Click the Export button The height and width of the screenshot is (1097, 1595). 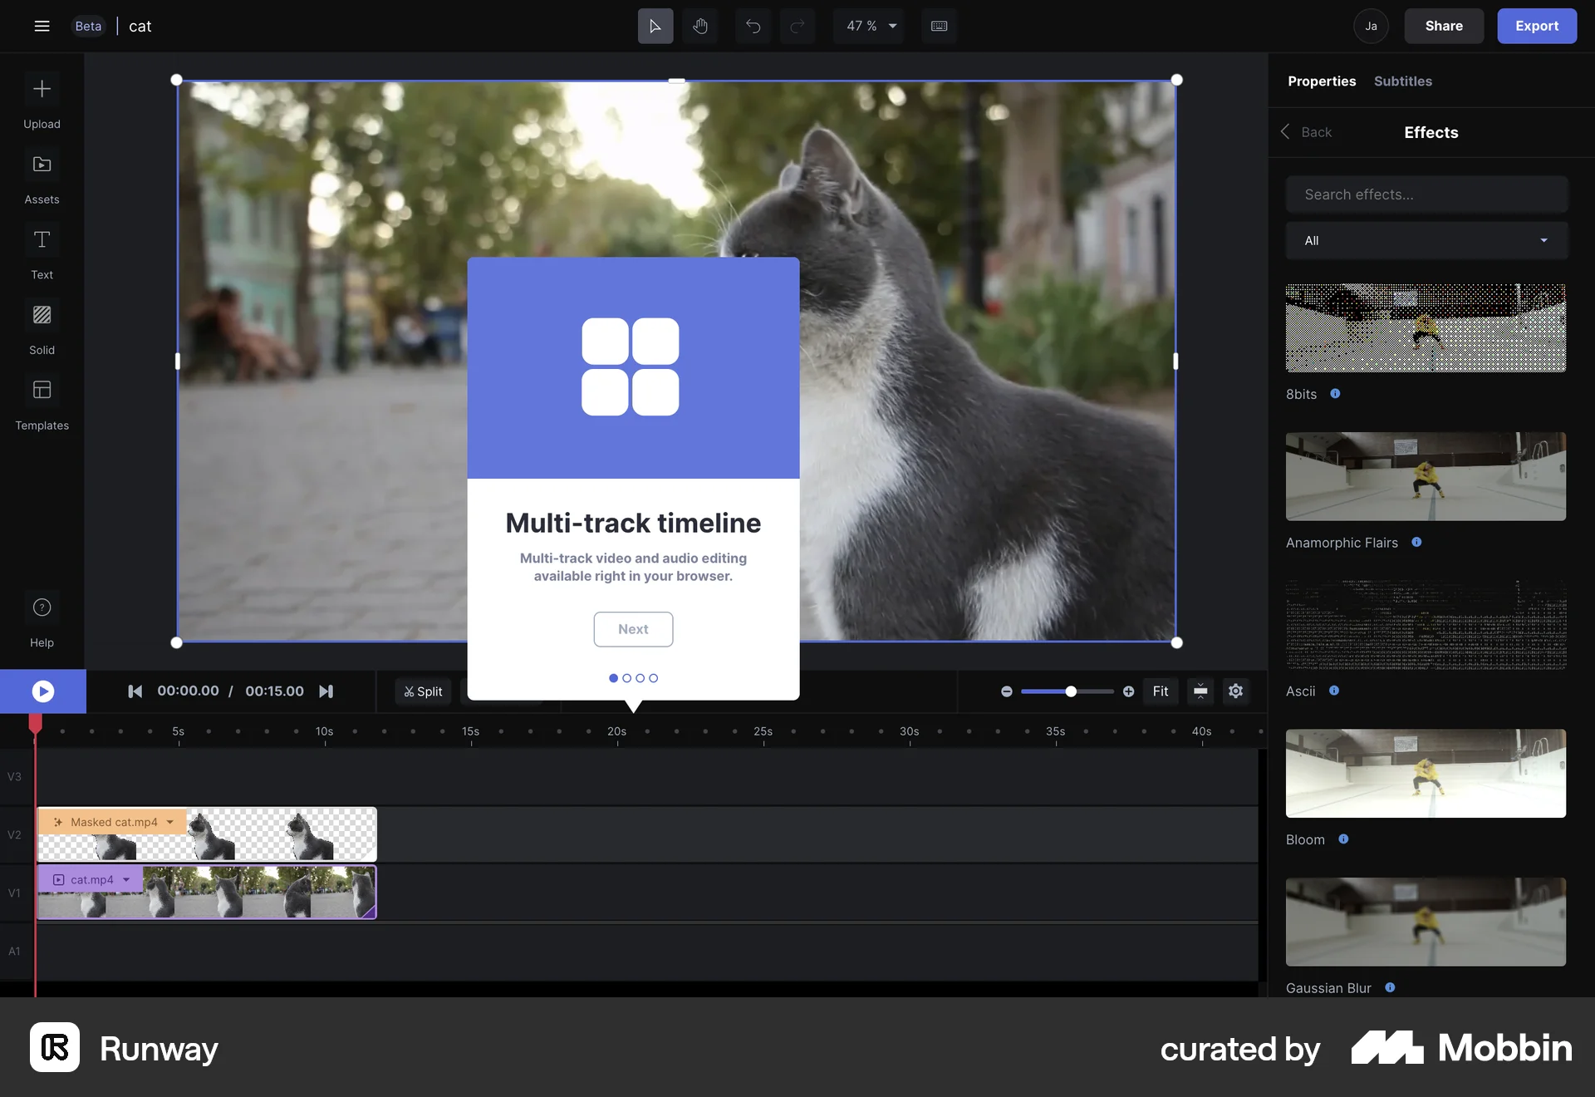pos(1536,26)
